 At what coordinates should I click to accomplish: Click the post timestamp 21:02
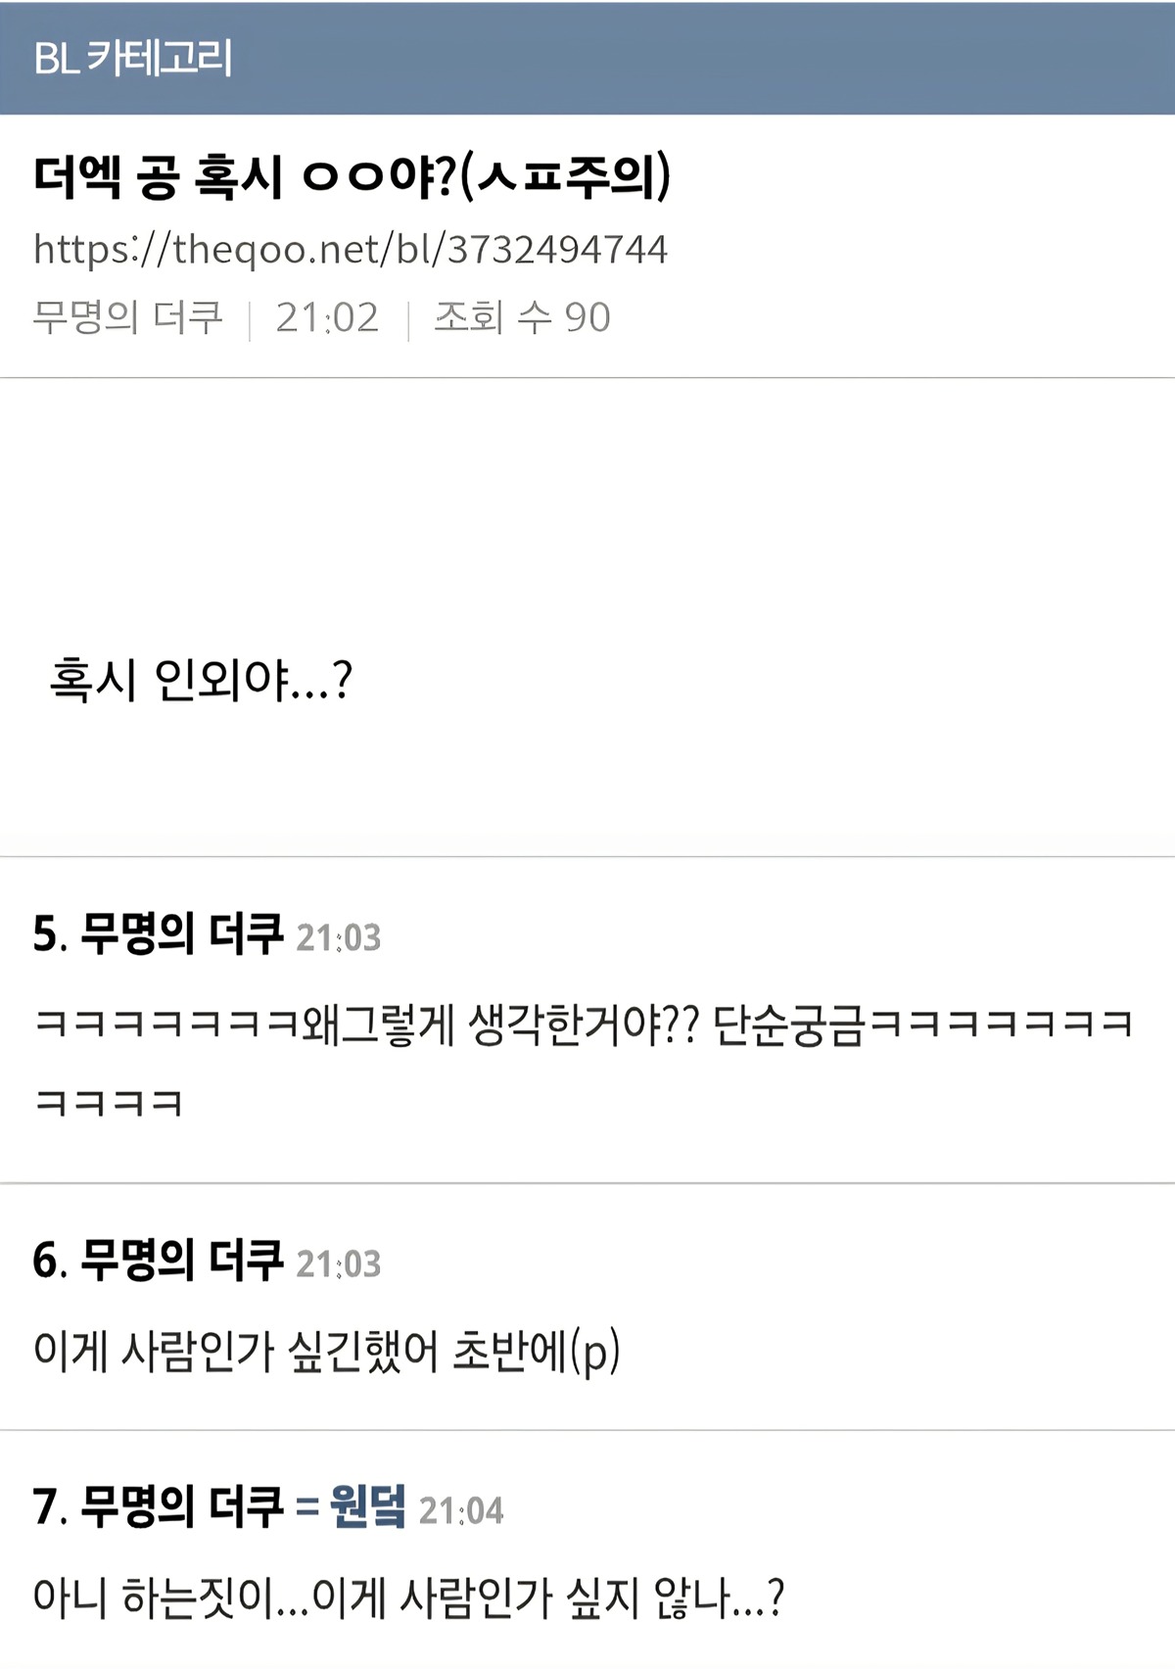pyautogui.click(x=327, y=317)
